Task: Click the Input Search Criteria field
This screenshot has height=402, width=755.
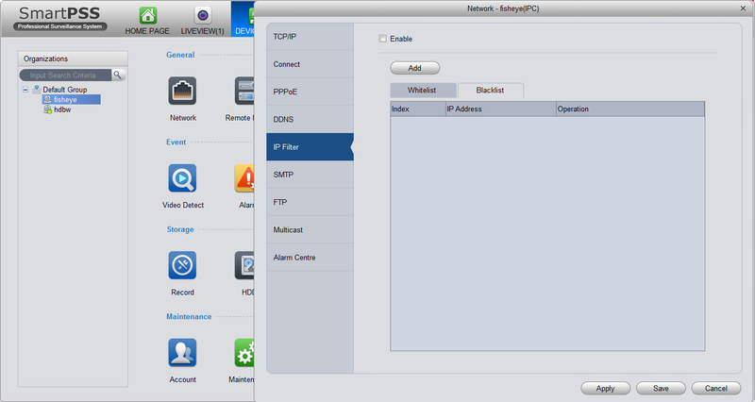Action: [x=65, y=75]
